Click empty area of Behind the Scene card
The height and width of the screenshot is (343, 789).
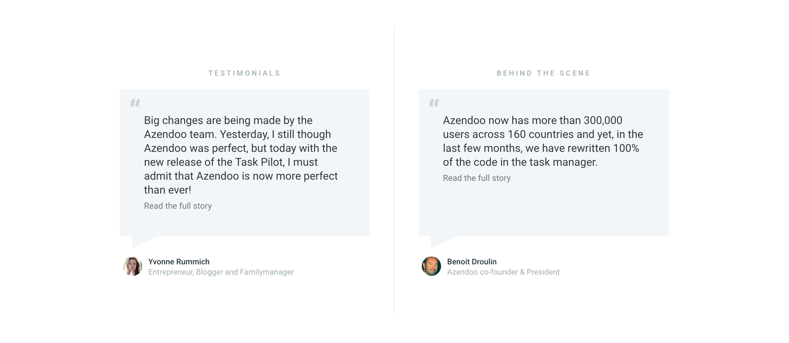(582, 208)
